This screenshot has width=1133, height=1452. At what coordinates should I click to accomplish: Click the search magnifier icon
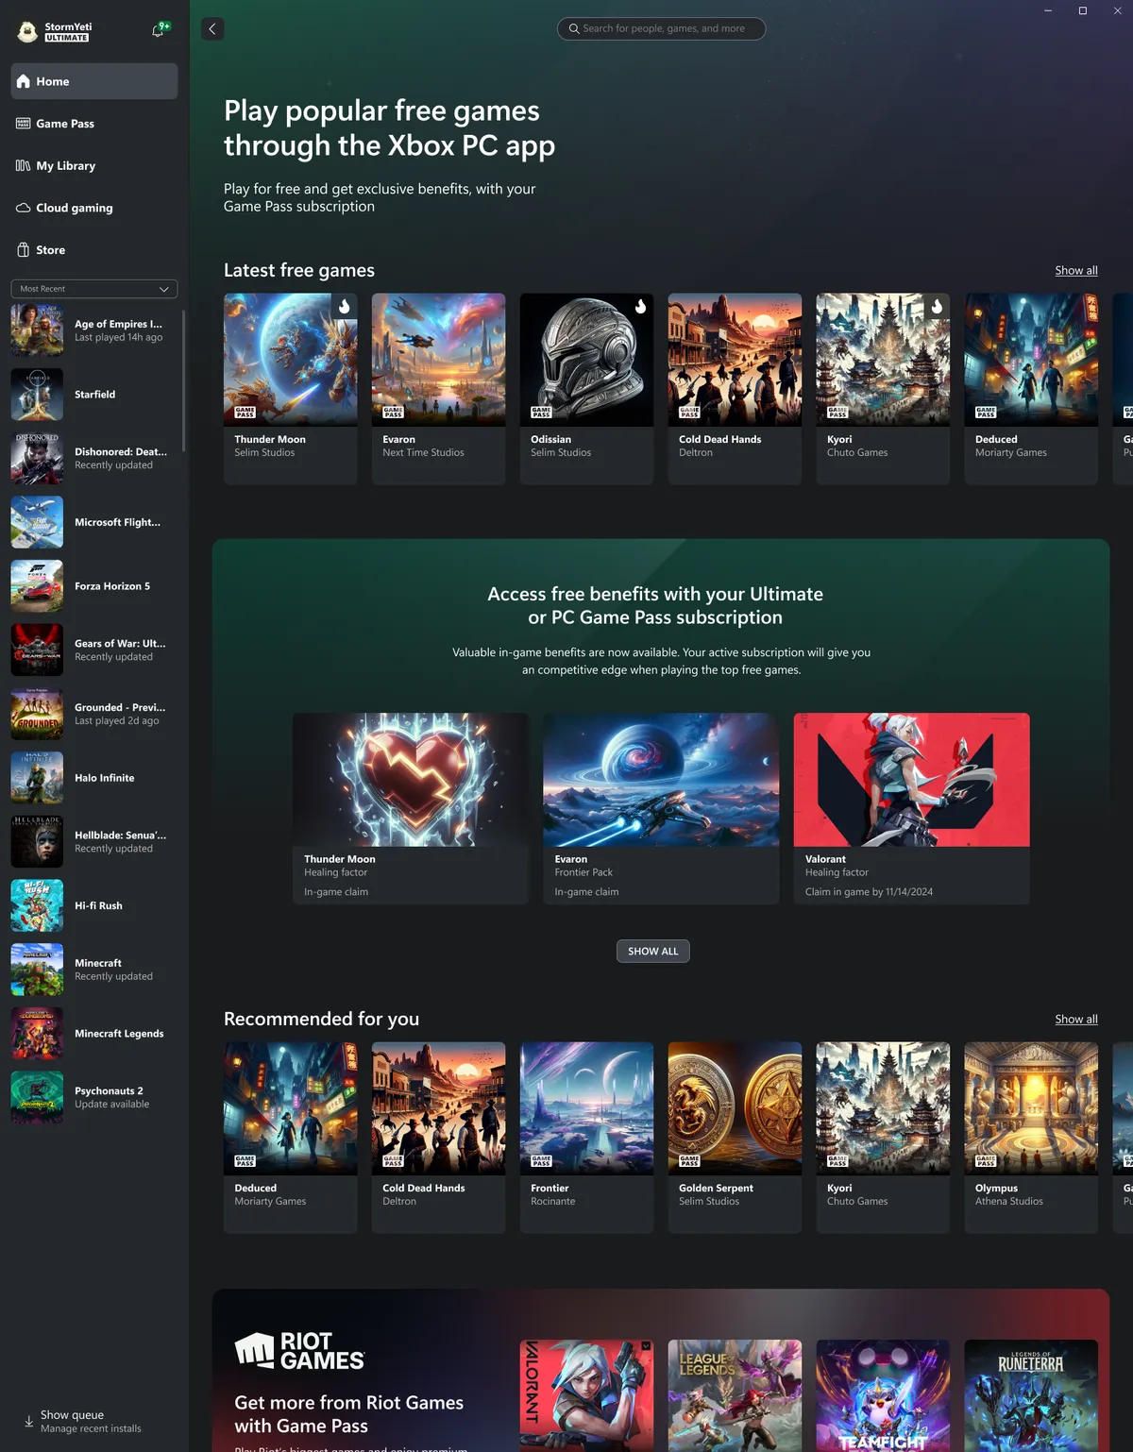pos(573,29)
